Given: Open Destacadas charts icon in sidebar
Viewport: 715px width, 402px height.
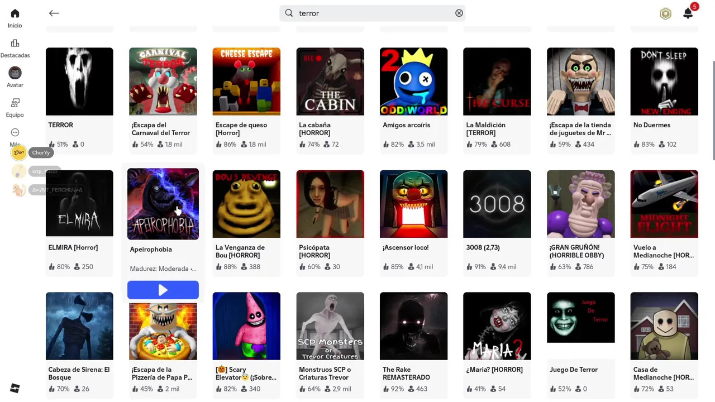Looking at the screenshot, I should tap(15, 43).
